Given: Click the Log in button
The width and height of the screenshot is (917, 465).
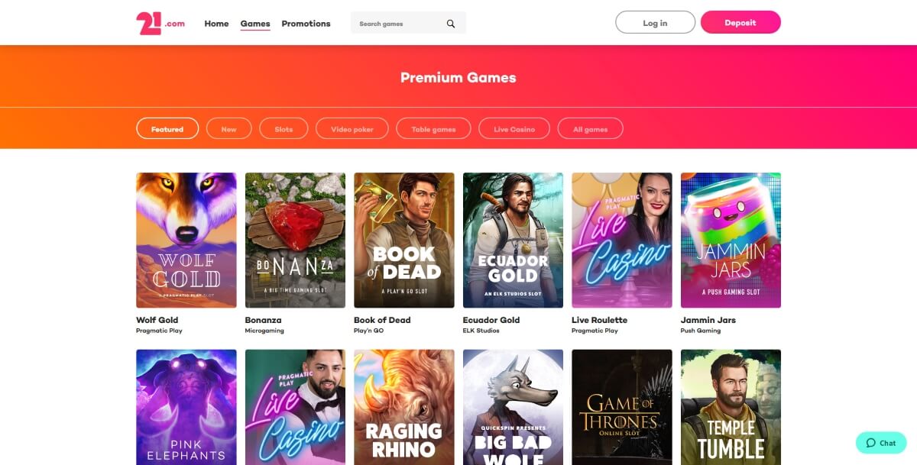Looking at the screenshot, I should coord(655,23).
